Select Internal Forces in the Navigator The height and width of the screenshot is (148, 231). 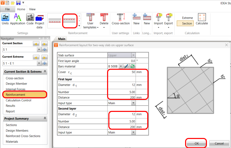click(16, 89)
